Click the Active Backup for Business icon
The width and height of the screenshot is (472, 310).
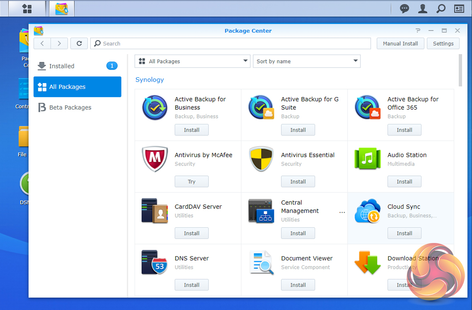click(155, 108)
